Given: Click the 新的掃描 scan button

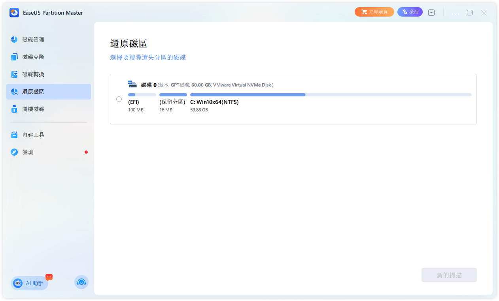Looking at the screenshot, I should click(449, 275).
